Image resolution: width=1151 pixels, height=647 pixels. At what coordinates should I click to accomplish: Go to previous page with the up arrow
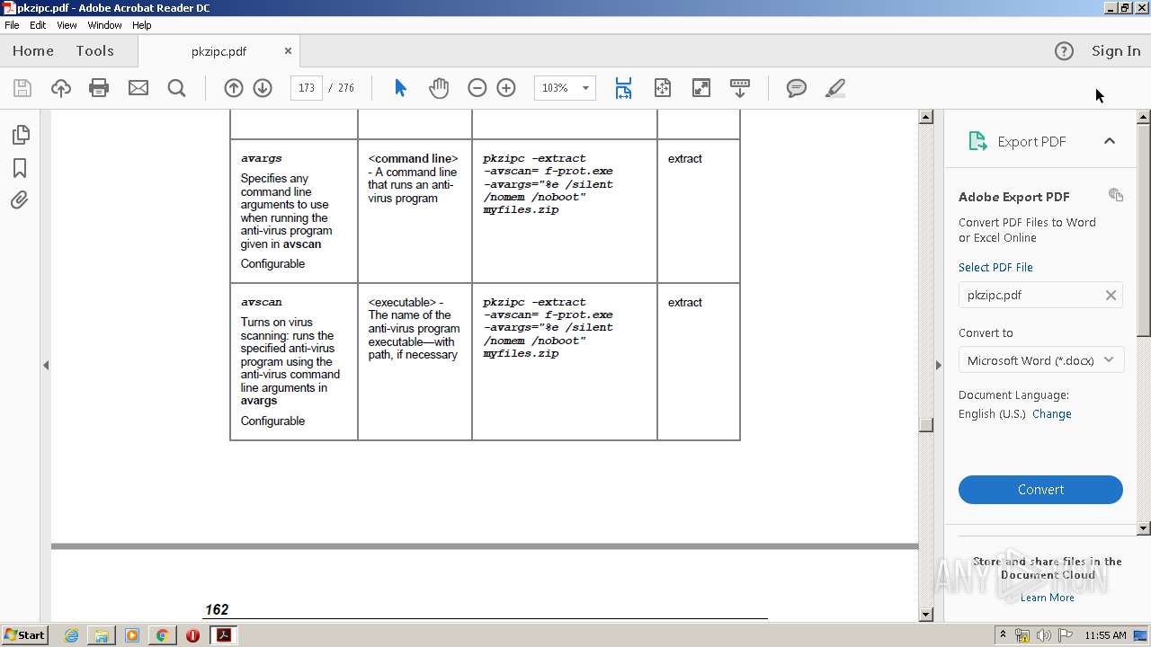tap(234, 88)
